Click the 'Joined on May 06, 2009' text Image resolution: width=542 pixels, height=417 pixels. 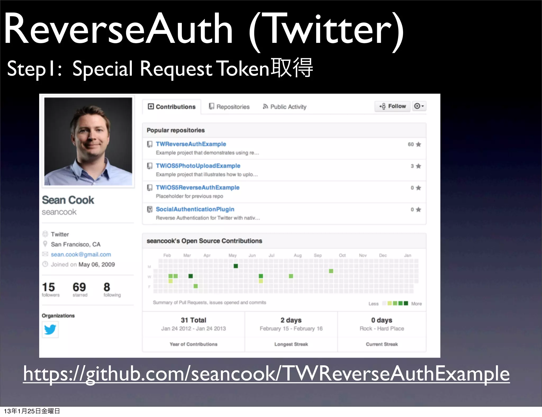(83, 264)
